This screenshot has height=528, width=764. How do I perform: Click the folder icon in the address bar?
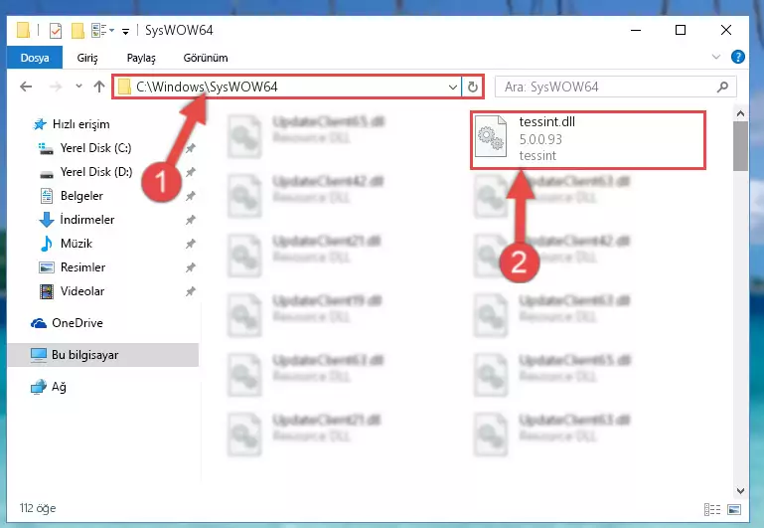click(x=125, y=88)
